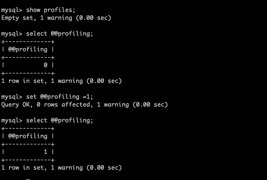Click the 'show profiles;' command text
This screenshot has width=267, height=180.
pos(50,10)
